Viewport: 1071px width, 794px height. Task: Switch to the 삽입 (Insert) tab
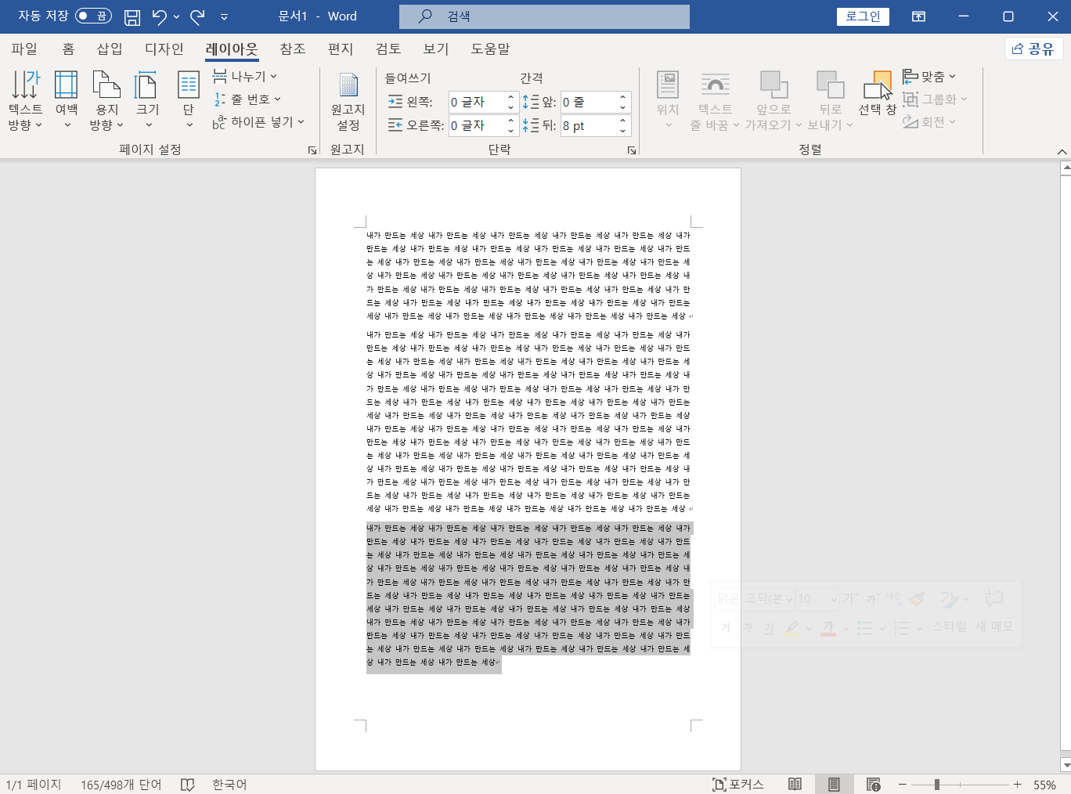click(x=110, y=49)
